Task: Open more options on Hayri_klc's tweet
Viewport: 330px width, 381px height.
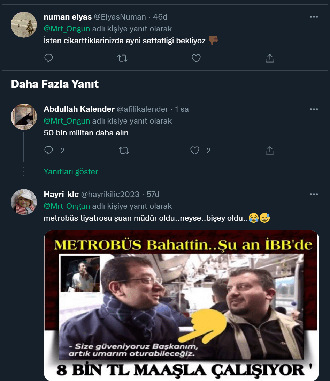Action: [x=314, y=194]
